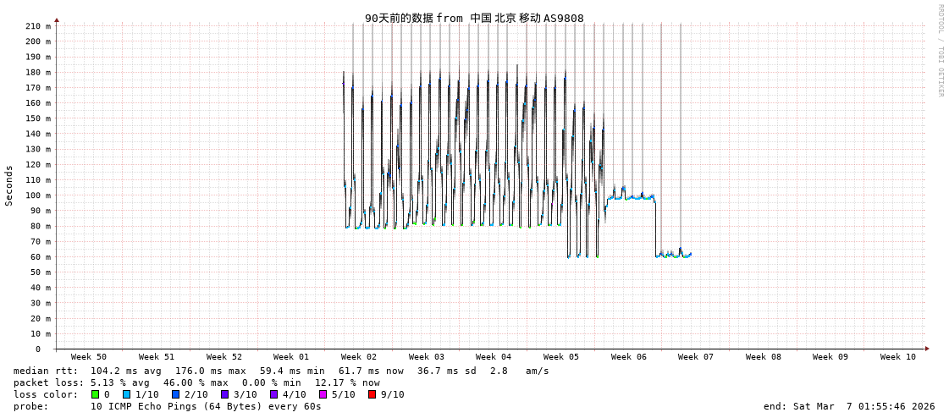
Task: Click the chart title mentioning AS9808
Action: click(x=474, y=18)
